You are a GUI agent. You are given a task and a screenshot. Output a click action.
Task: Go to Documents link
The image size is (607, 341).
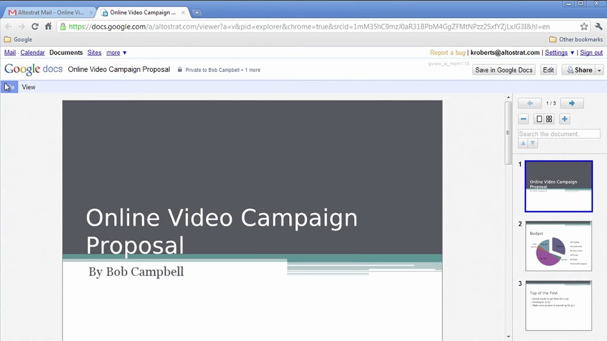(x=66, y=53)
